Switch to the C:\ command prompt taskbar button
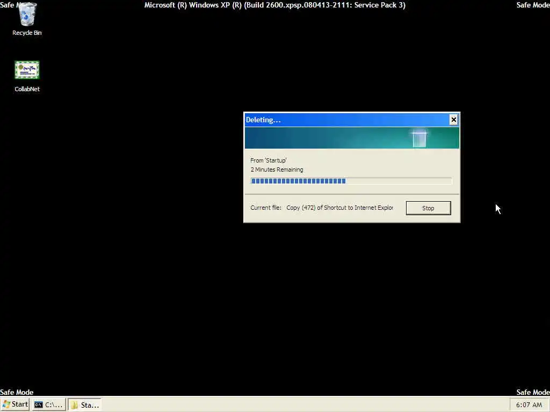550x412 pixels. click(49, 404)
